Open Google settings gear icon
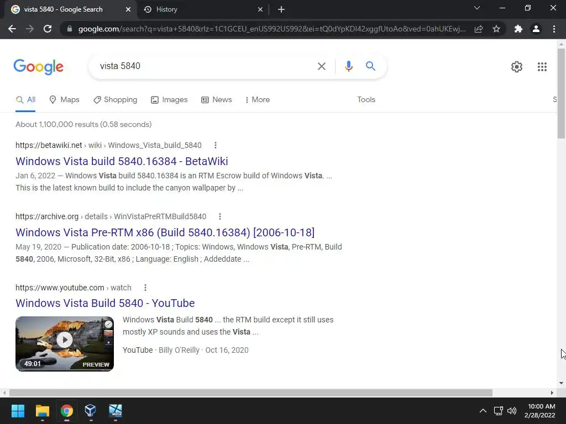This screenshot has width=566, height=424. click(x=517, y=67)
